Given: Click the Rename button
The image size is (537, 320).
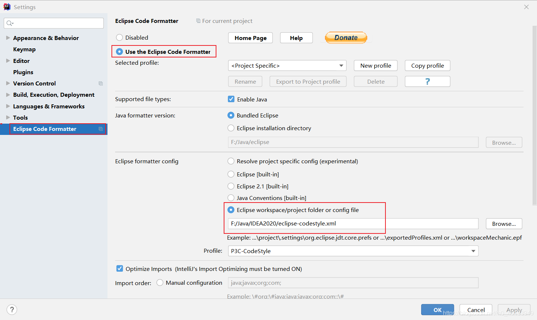Looking at the screenshot, I should [245, 81].
